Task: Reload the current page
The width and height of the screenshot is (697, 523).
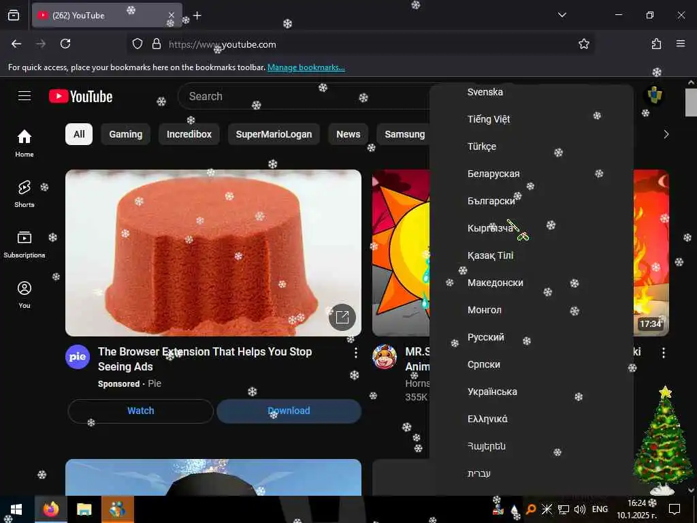Action: click(x=65, y=44)
